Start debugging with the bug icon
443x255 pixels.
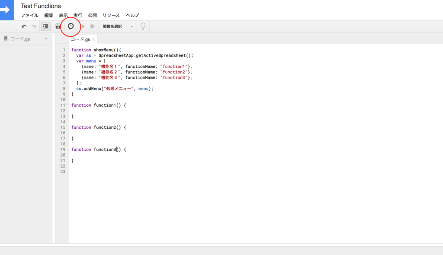coord(92,26)
